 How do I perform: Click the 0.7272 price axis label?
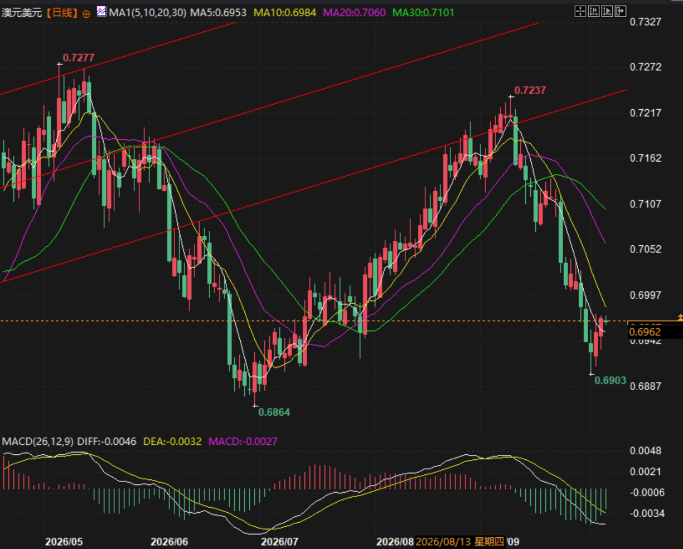tap(646, 67)
